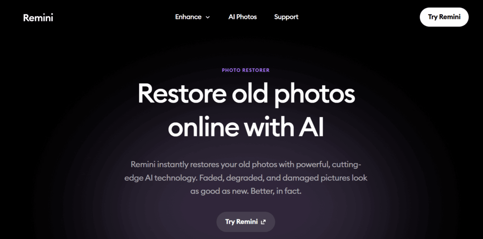The image size is (483, 239).
Task: Click description line starting 'edge AI technology'
Action: 246,178
